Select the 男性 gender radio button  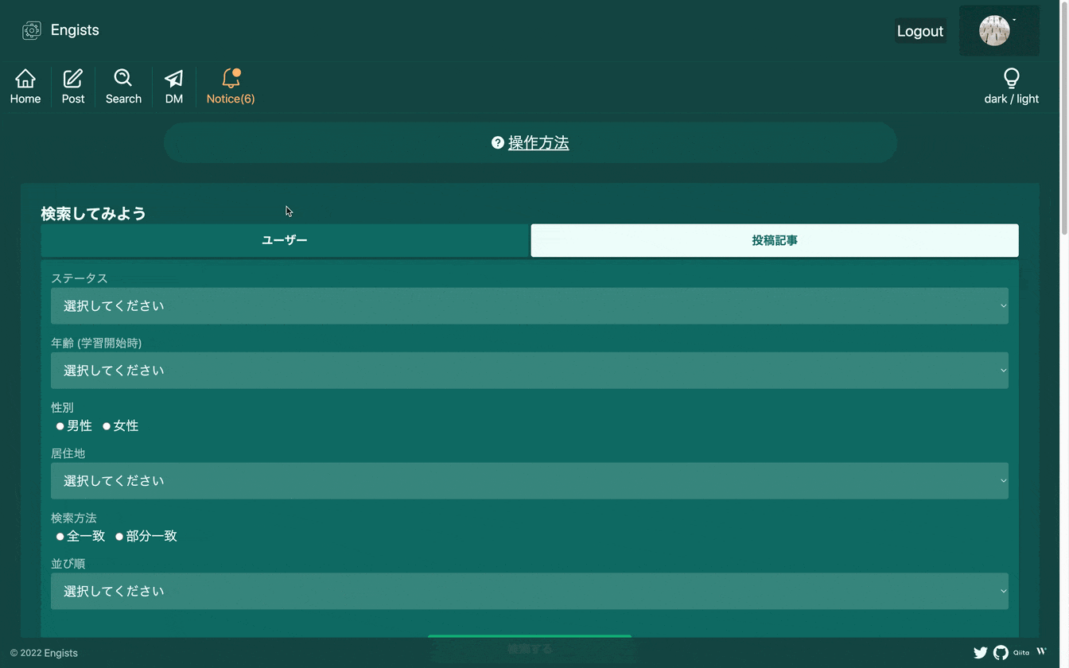tap(60, 425)
